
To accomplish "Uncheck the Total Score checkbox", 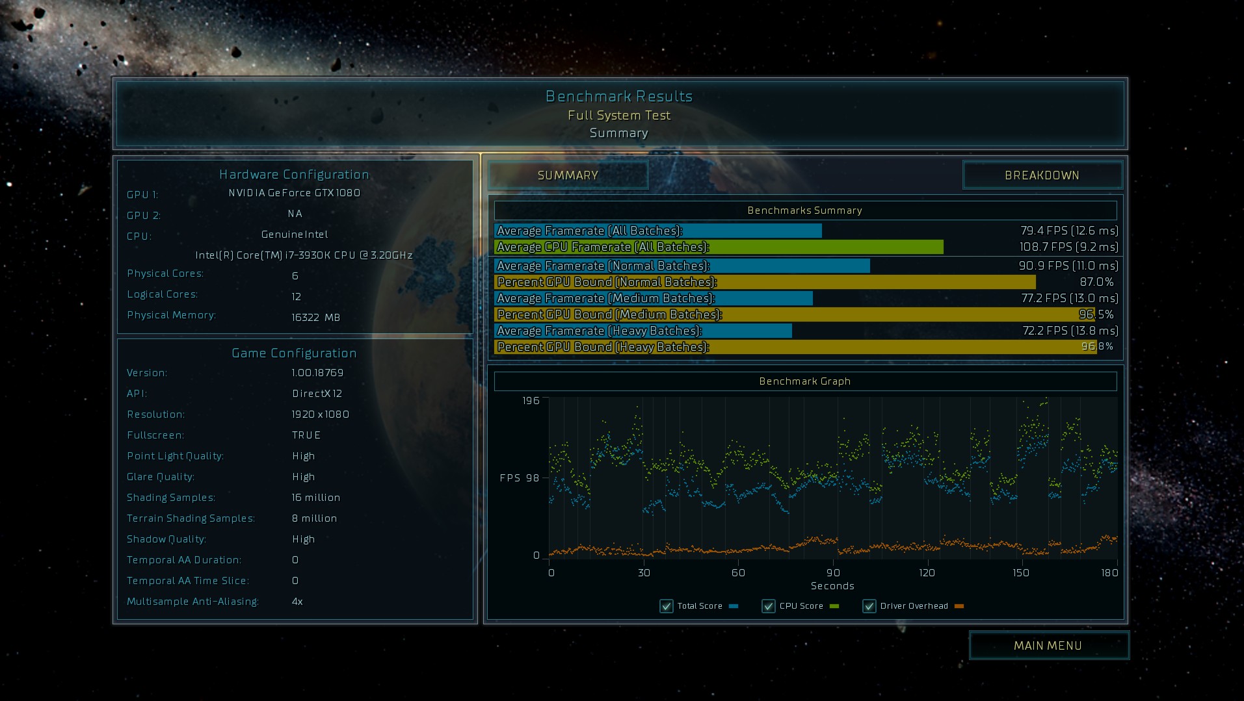I will 666,606.
